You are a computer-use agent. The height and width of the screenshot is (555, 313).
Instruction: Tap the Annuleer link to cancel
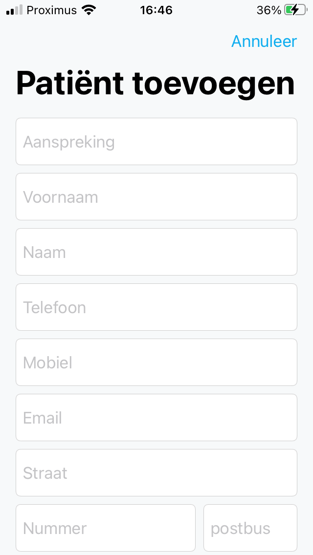(264, 42)
